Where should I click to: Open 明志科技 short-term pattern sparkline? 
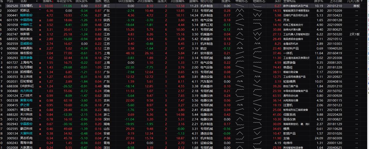[257, 39]
